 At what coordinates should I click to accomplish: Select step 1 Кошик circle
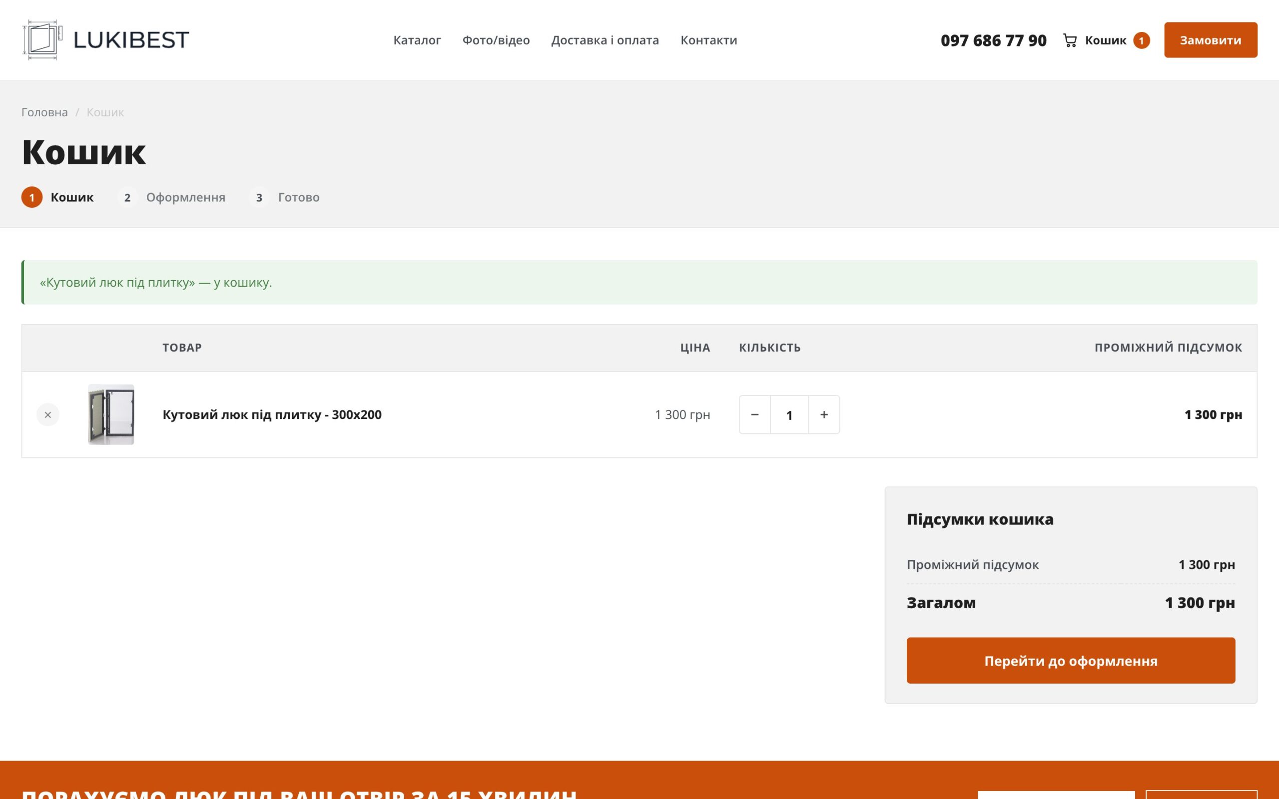pos(31,197)
